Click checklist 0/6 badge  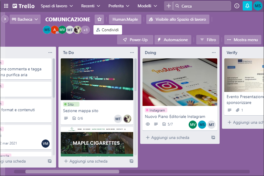[x=78, y=118]
